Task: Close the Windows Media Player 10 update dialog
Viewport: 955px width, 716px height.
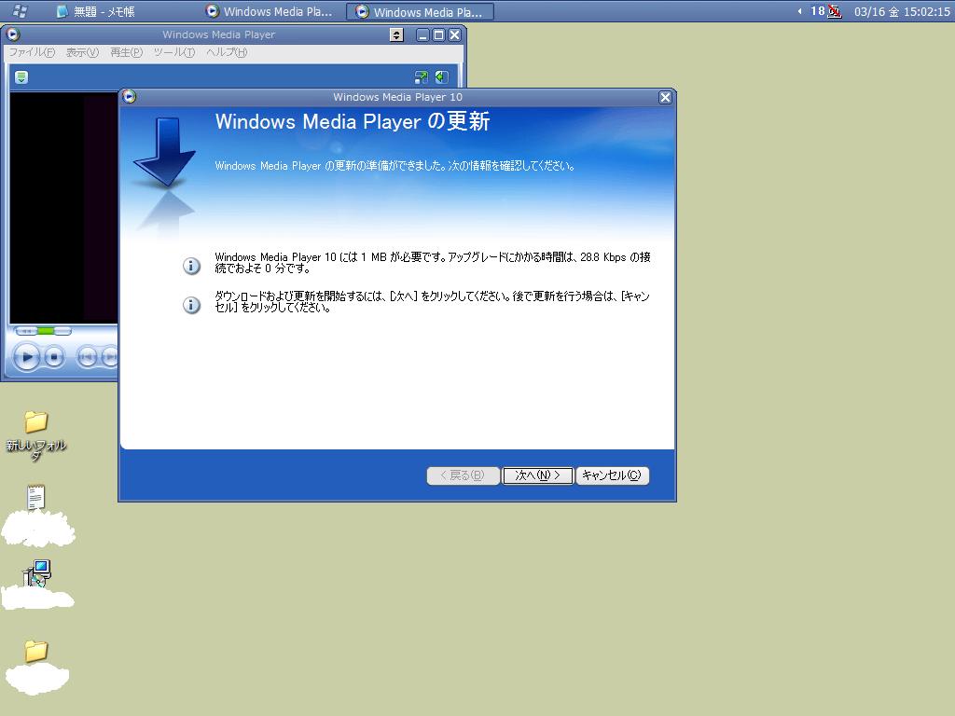Action: pyautogui.click(x=665, y=97)
